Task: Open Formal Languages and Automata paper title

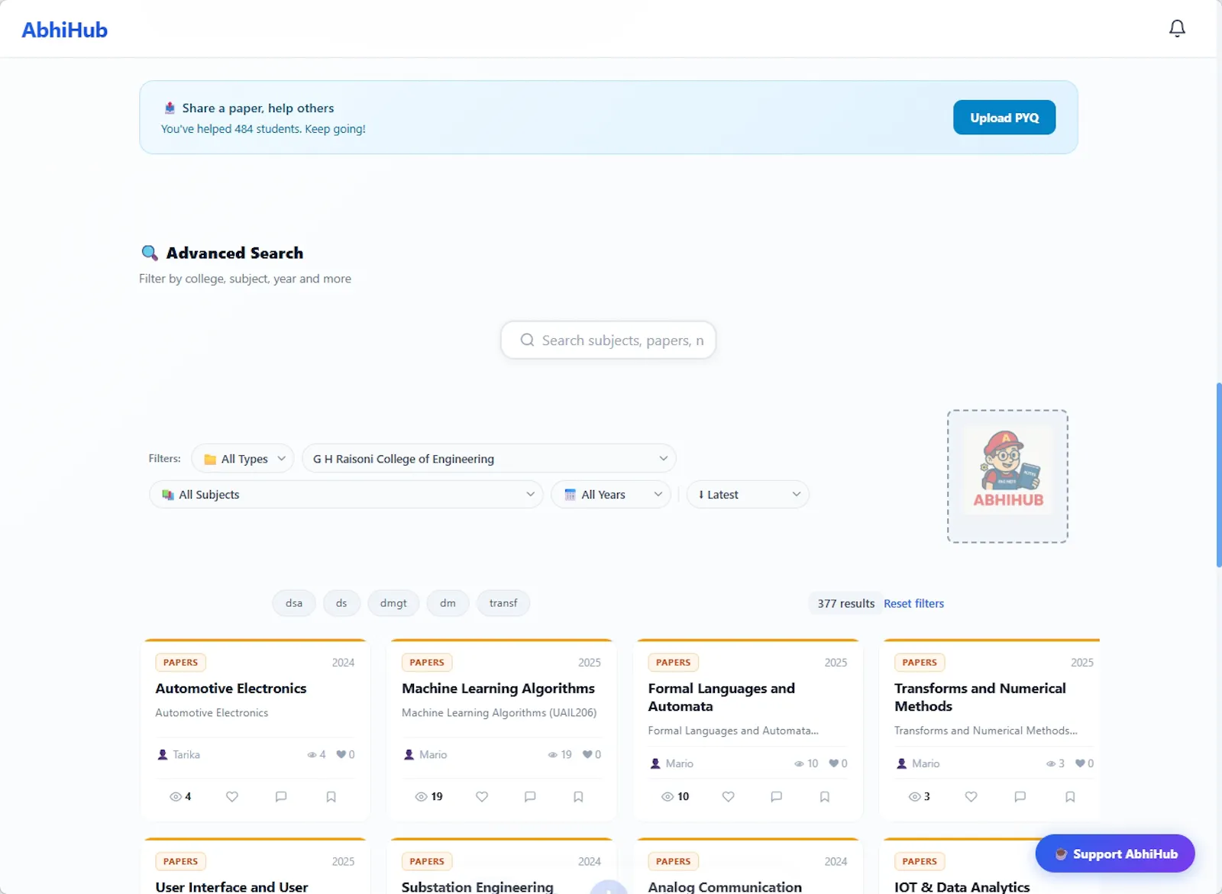Action: coord(721,697)
